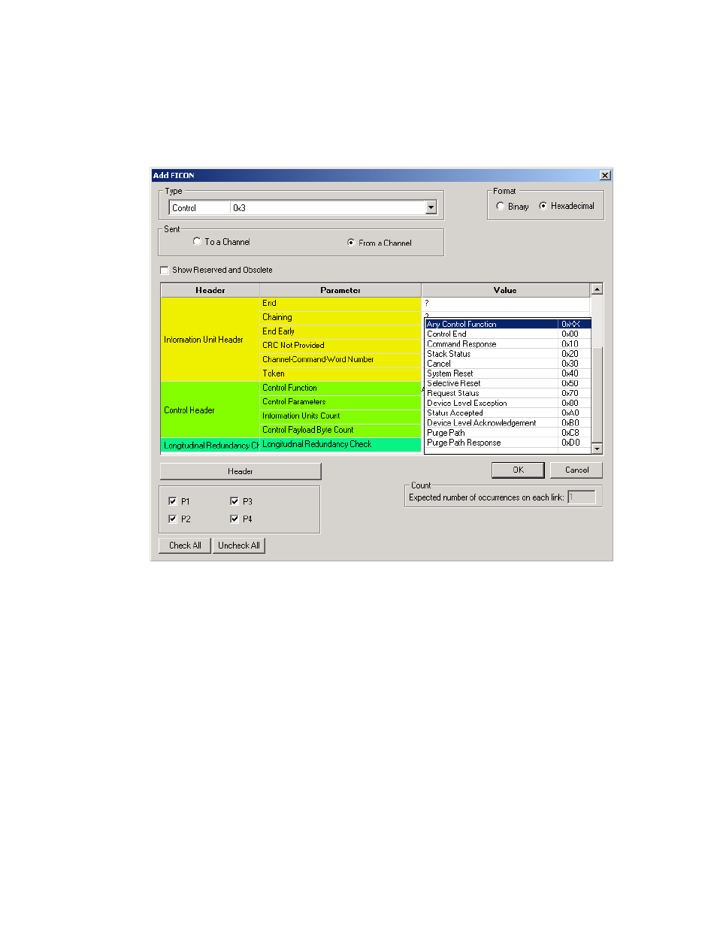This screenshot has height=928, width=717.
Task: Click the Control Header cell
Action: tap(210, 410)
